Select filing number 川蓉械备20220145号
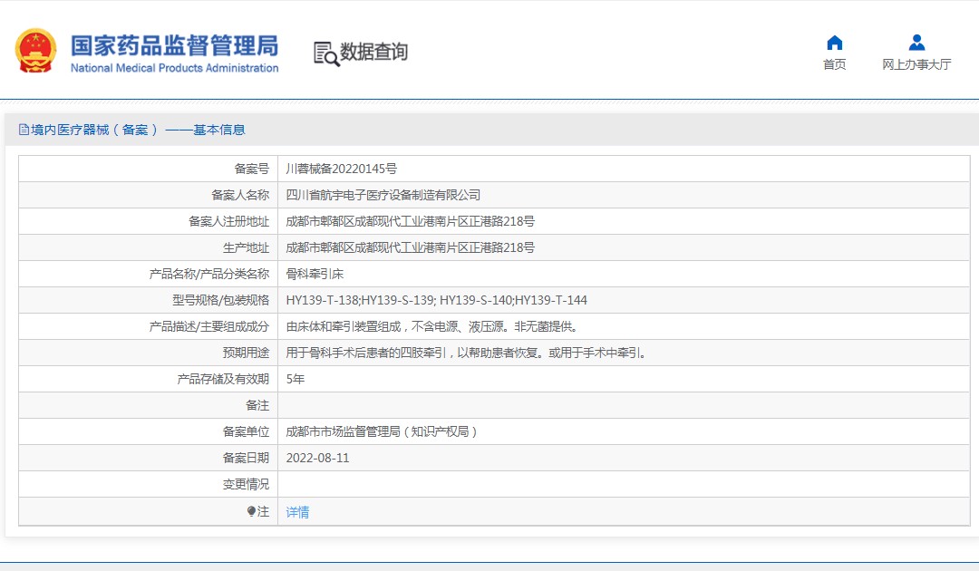The width and height of the screenshot is (979, 571). 341,169
